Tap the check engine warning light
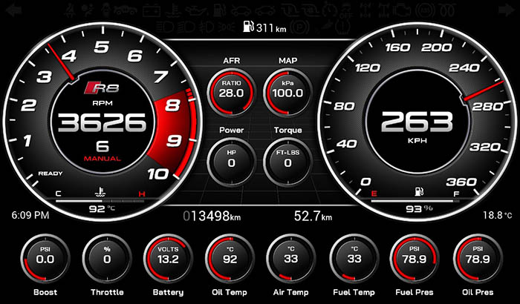 (x=403, y=10)
